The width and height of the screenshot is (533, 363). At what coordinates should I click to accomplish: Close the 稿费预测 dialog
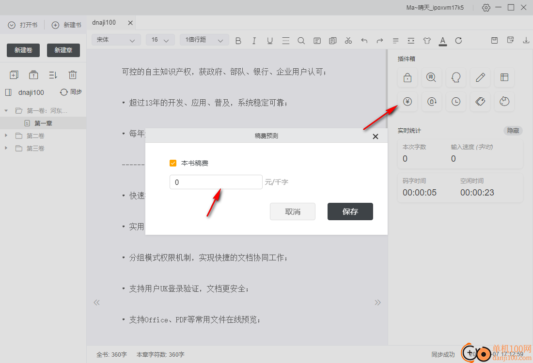375,136
